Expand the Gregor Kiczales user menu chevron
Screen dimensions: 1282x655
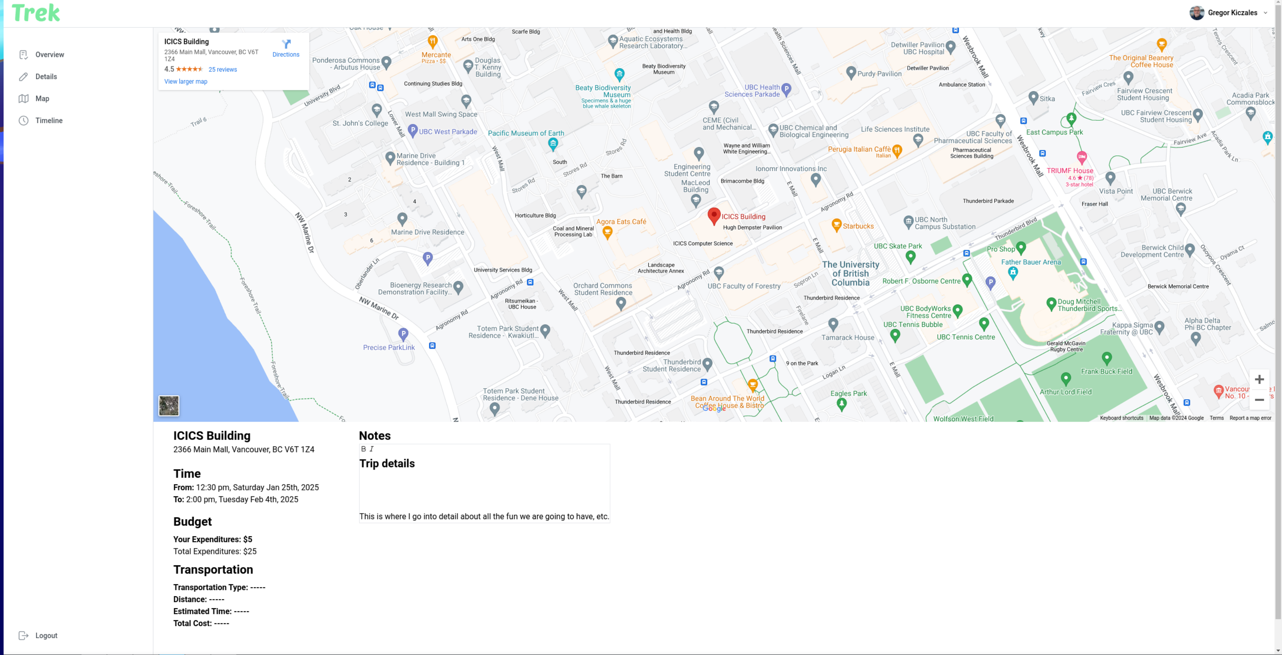(1266, 13)
